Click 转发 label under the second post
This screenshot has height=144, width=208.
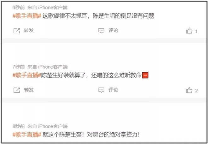click(x=29, y=90)
